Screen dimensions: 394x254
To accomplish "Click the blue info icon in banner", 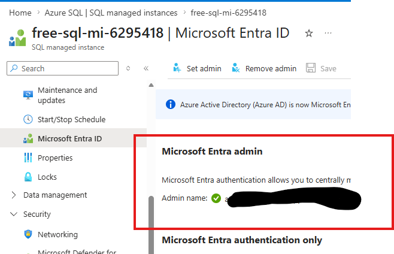I will 171,104.
